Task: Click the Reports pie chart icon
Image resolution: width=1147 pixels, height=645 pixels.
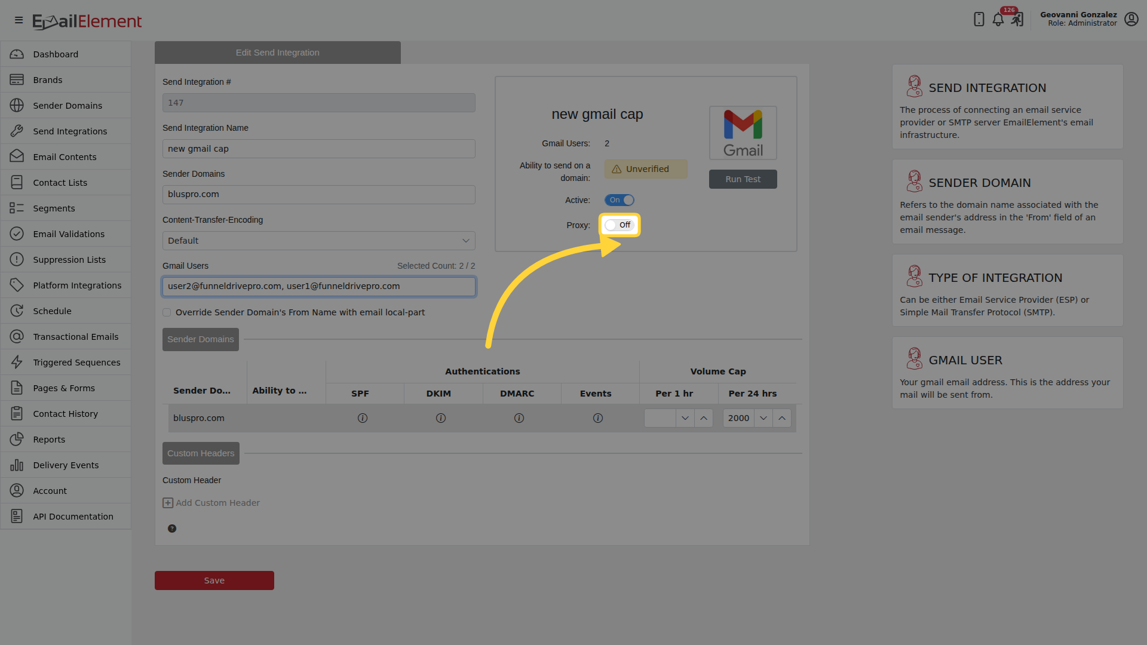Action: (x=17, y=440)
